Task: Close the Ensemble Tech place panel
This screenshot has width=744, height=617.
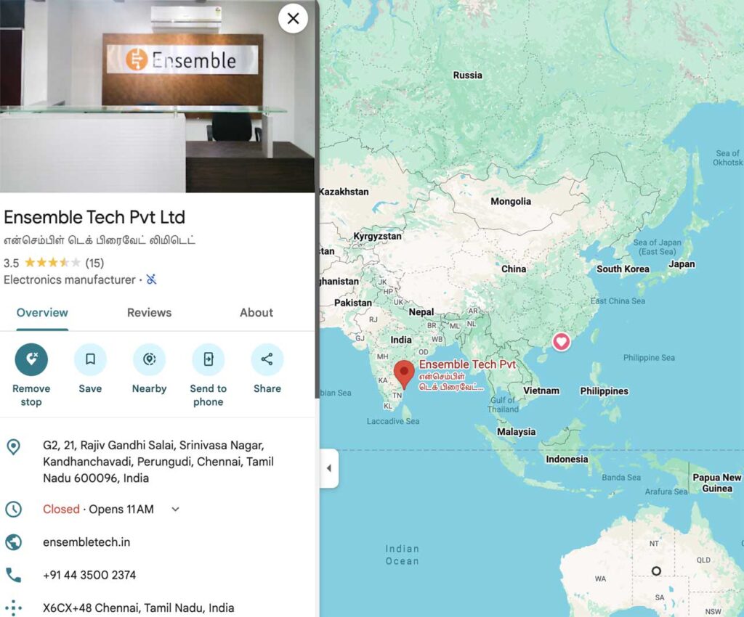Action: click(x=293, y=18)
